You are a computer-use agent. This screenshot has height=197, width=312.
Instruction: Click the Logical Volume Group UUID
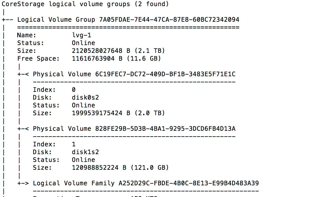click(169, 20)
